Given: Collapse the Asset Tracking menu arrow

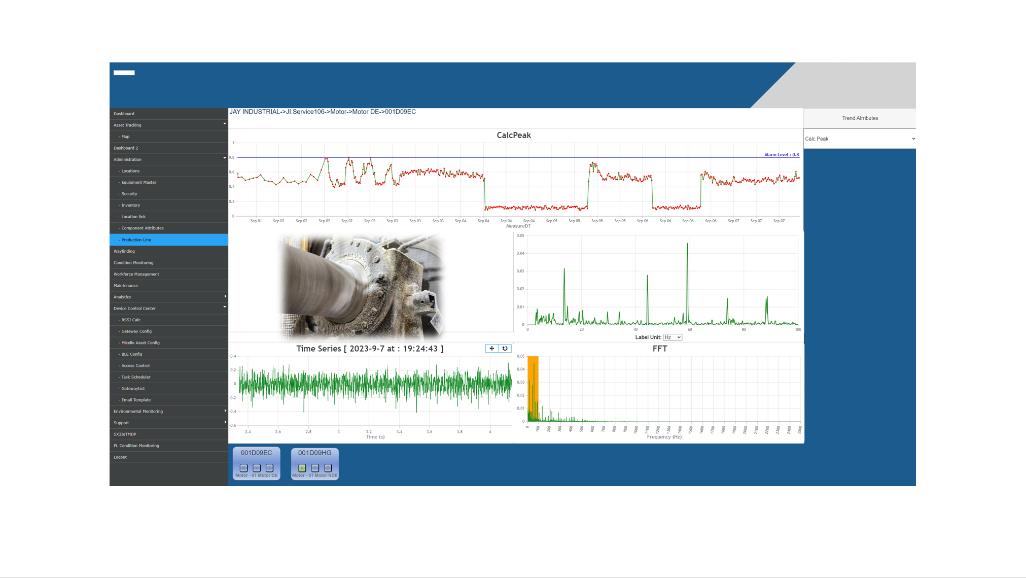Looking at the screenshot, I should [x=225, y=124].
